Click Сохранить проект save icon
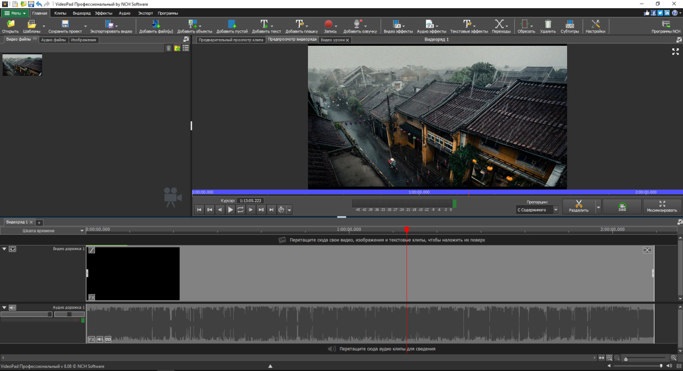Viewport: 683px width, 371px height. pos(65,24)
